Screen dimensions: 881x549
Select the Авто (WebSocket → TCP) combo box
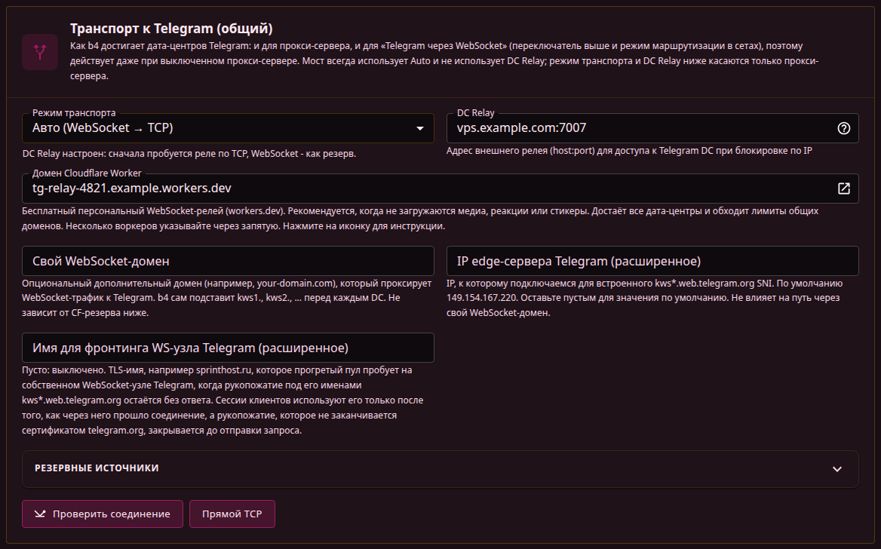[x=228, y=128]
